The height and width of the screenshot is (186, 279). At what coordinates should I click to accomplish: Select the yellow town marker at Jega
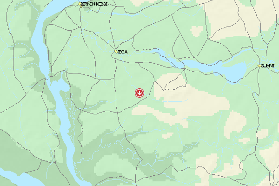(x=116, y=52)
